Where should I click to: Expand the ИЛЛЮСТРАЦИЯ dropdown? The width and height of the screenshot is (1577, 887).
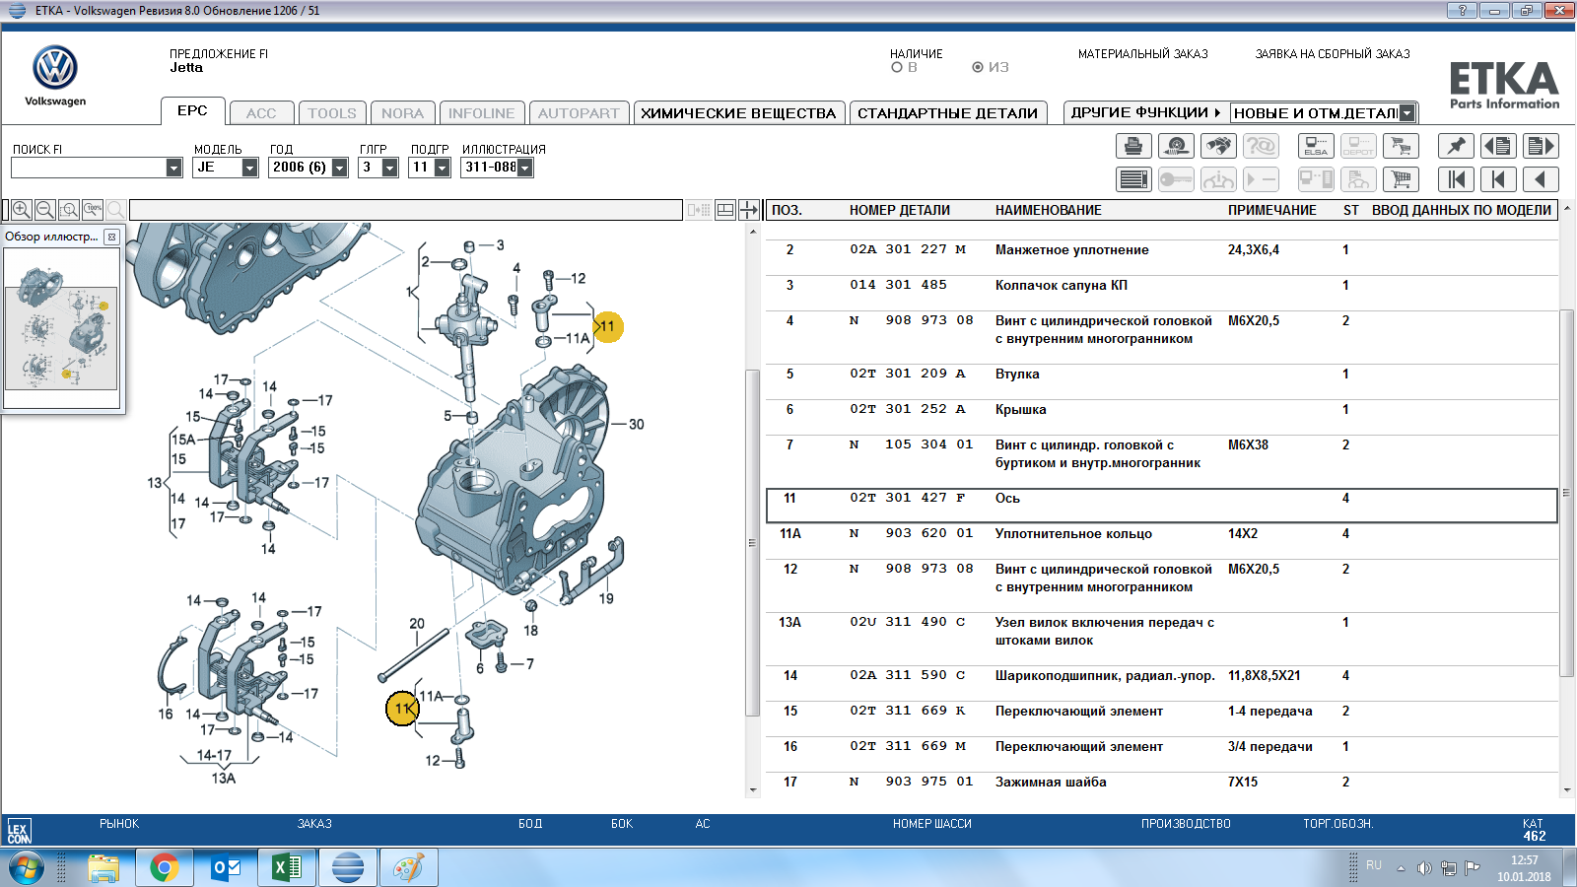tap(525, 169)
